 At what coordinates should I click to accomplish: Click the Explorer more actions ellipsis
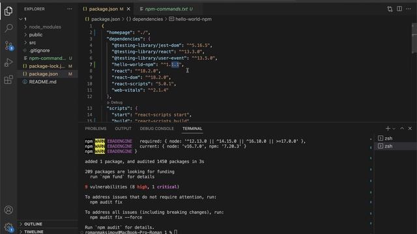click(x=70, y=8)
